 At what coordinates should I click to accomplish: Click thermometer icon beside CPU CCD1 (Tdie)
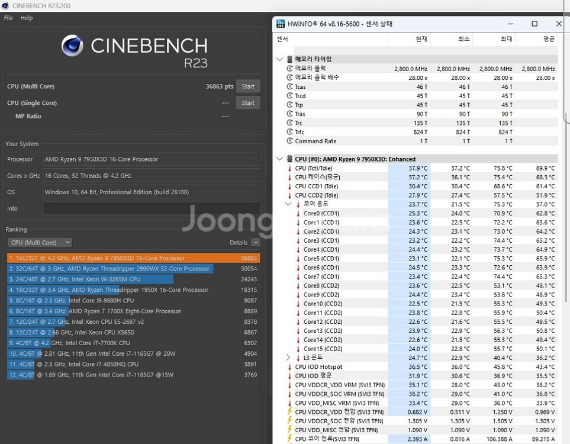click(x=289, y=186)
